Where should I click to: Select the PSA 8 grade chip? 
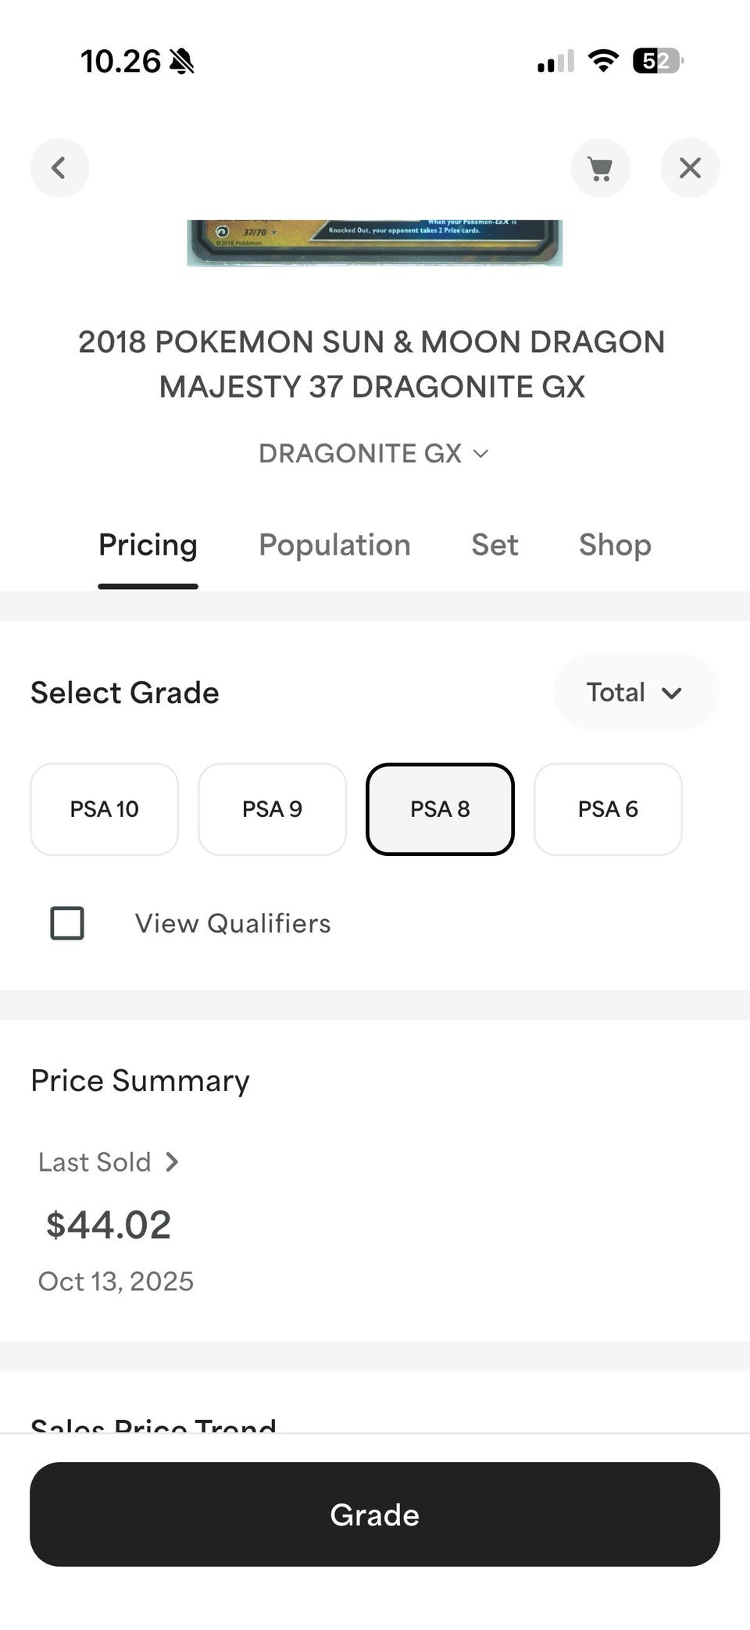[440, 809]
